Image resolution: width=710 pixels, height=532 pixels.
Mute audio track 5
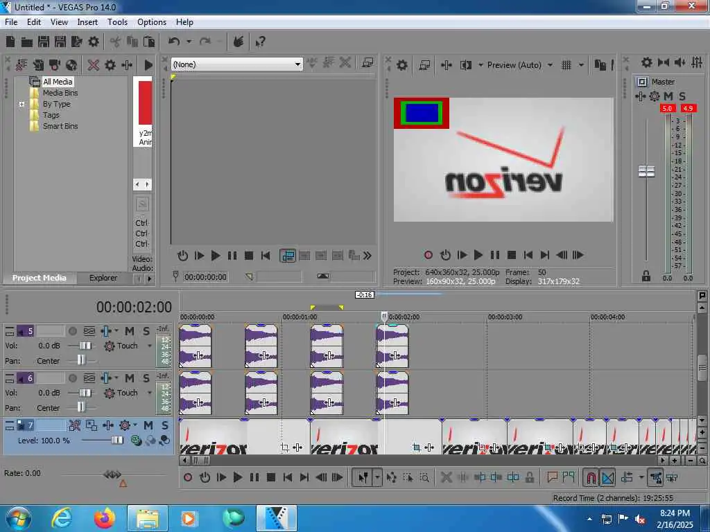tap(130, 331)
